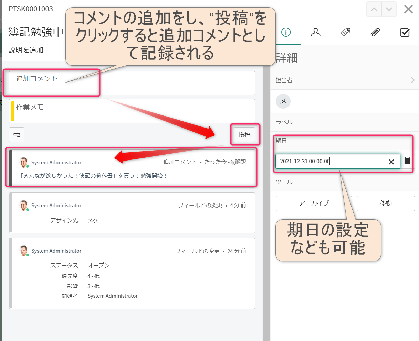
Task: Open the checklist tab with checkmark icon
Action: coord(405,33)
